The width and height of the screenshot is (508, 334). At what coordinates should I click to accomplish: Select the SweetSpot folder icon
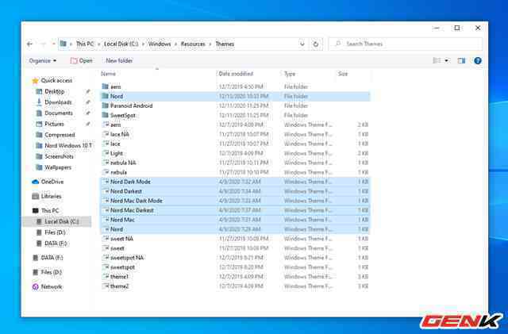pyautogui.click(x=105, y=115)
